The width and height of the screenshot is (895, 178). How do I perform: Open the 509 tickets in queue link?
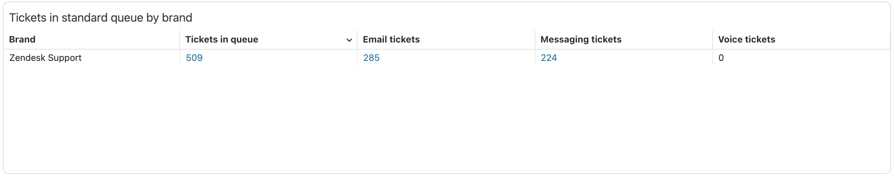194,58
